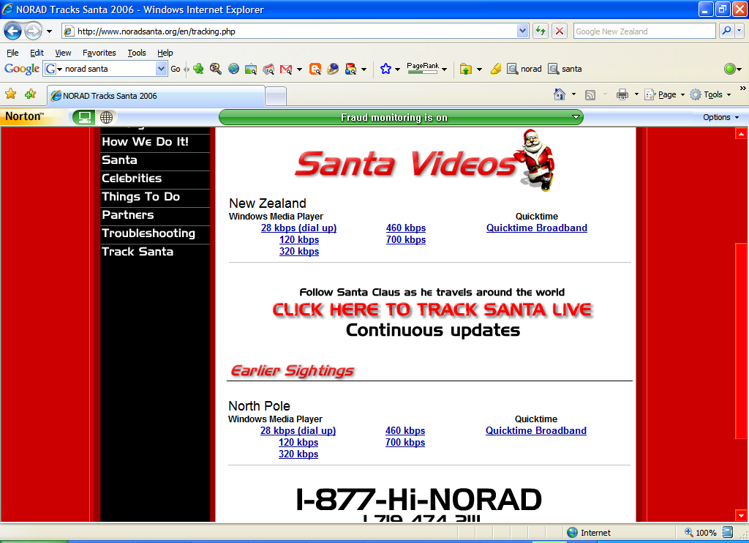Click the RSS feeds icon
This screenshot has width=749, height=543.
590,94
